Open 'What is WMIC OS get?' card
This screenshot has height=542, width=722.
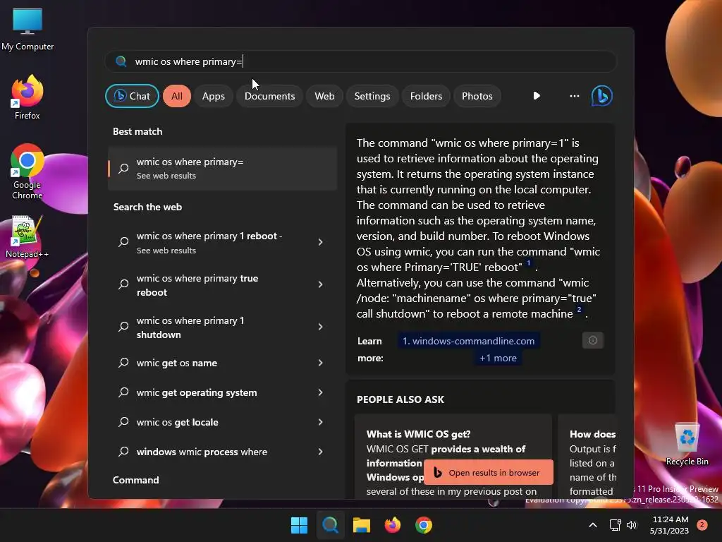453,457
